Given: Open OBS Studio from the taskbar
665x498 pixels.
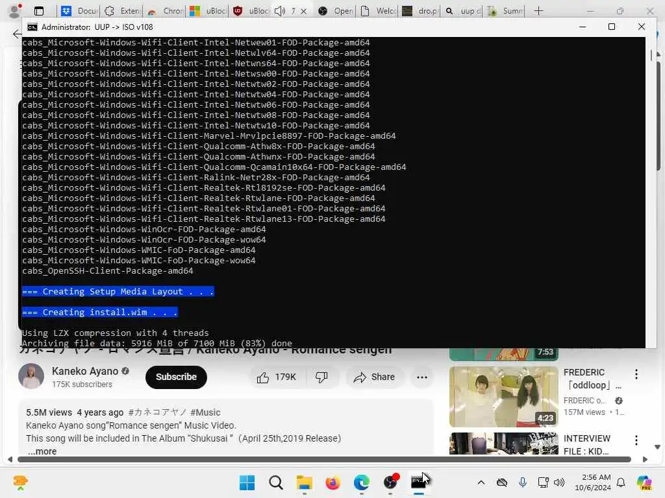Looking at the screenshot, I should [x=390, y=482].
